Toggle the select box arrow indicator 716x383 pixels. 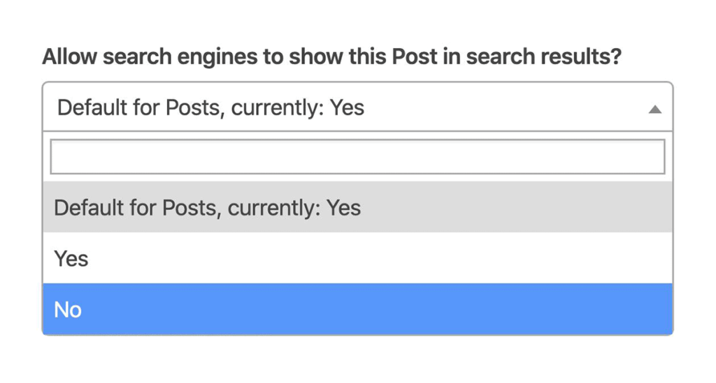click(654, 109)
